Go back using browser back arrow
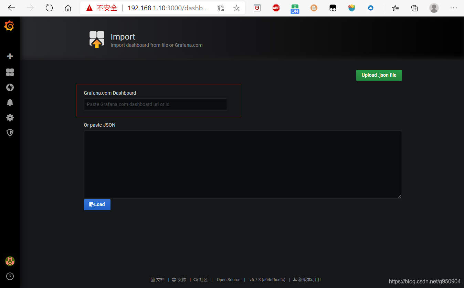 point(11,8)
